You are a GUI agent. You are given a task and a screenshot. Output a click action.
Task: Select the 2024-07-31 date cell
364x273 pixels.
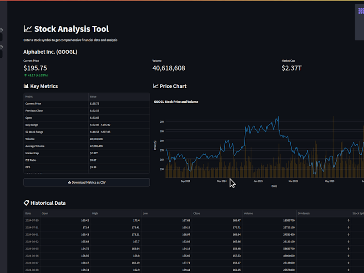[32, 227]
